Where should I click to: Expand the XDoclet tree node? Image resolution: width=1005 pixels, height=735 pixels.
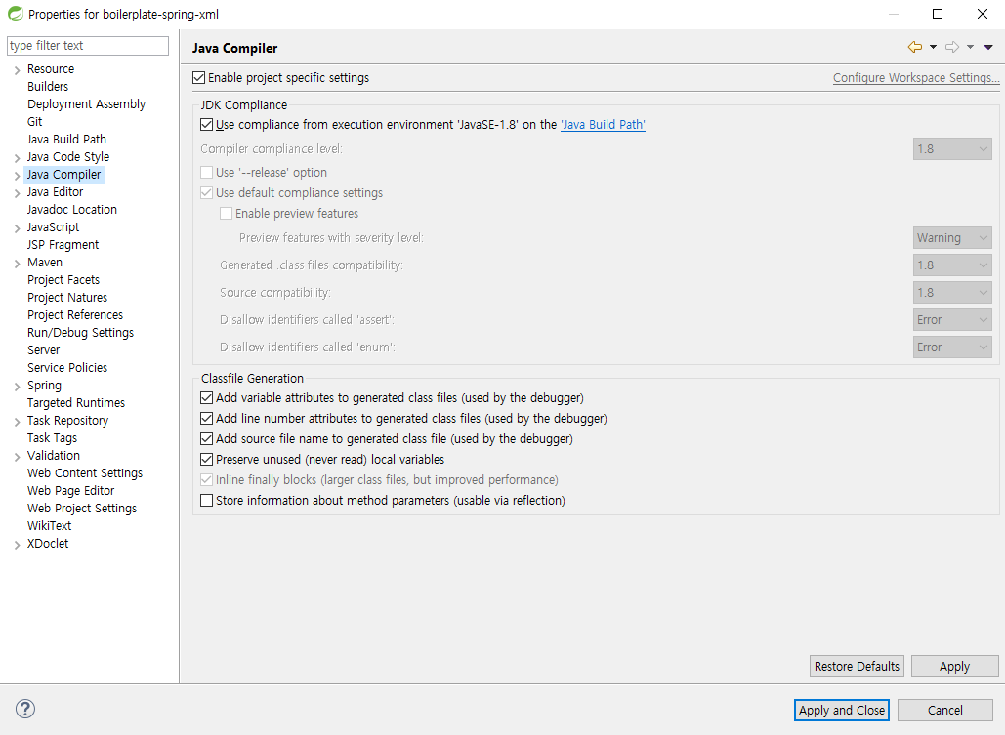pos(17,545)
